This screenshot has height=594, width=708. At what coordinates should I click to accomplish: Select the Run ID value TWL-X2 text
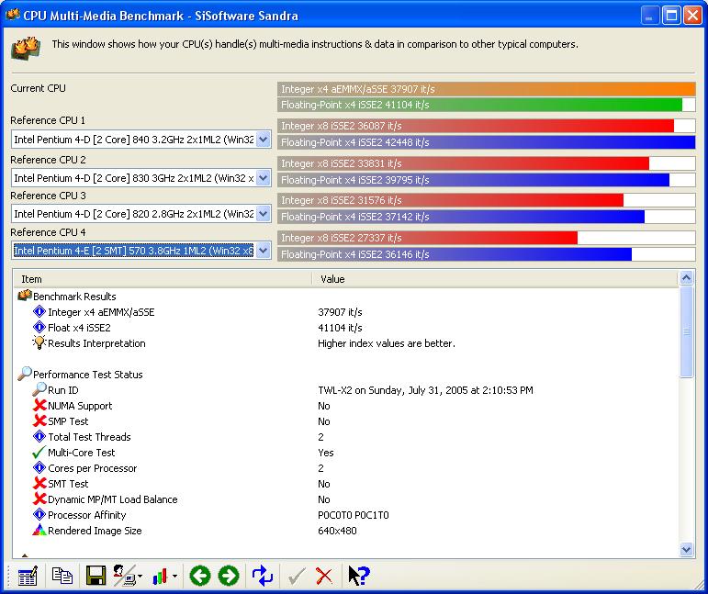click(425, 390)
